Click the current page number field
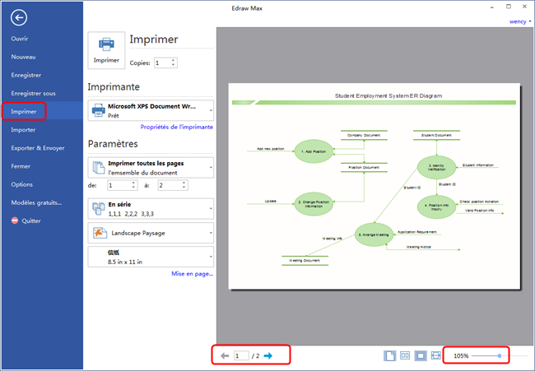 [x=241, y=355]
